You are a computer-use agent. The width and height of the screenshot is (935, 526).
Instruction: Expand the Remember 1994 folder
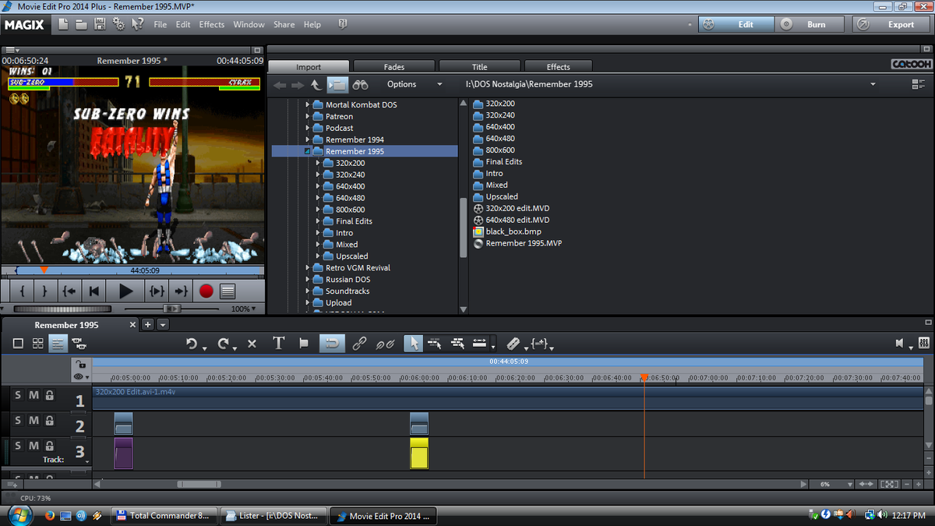308,139
